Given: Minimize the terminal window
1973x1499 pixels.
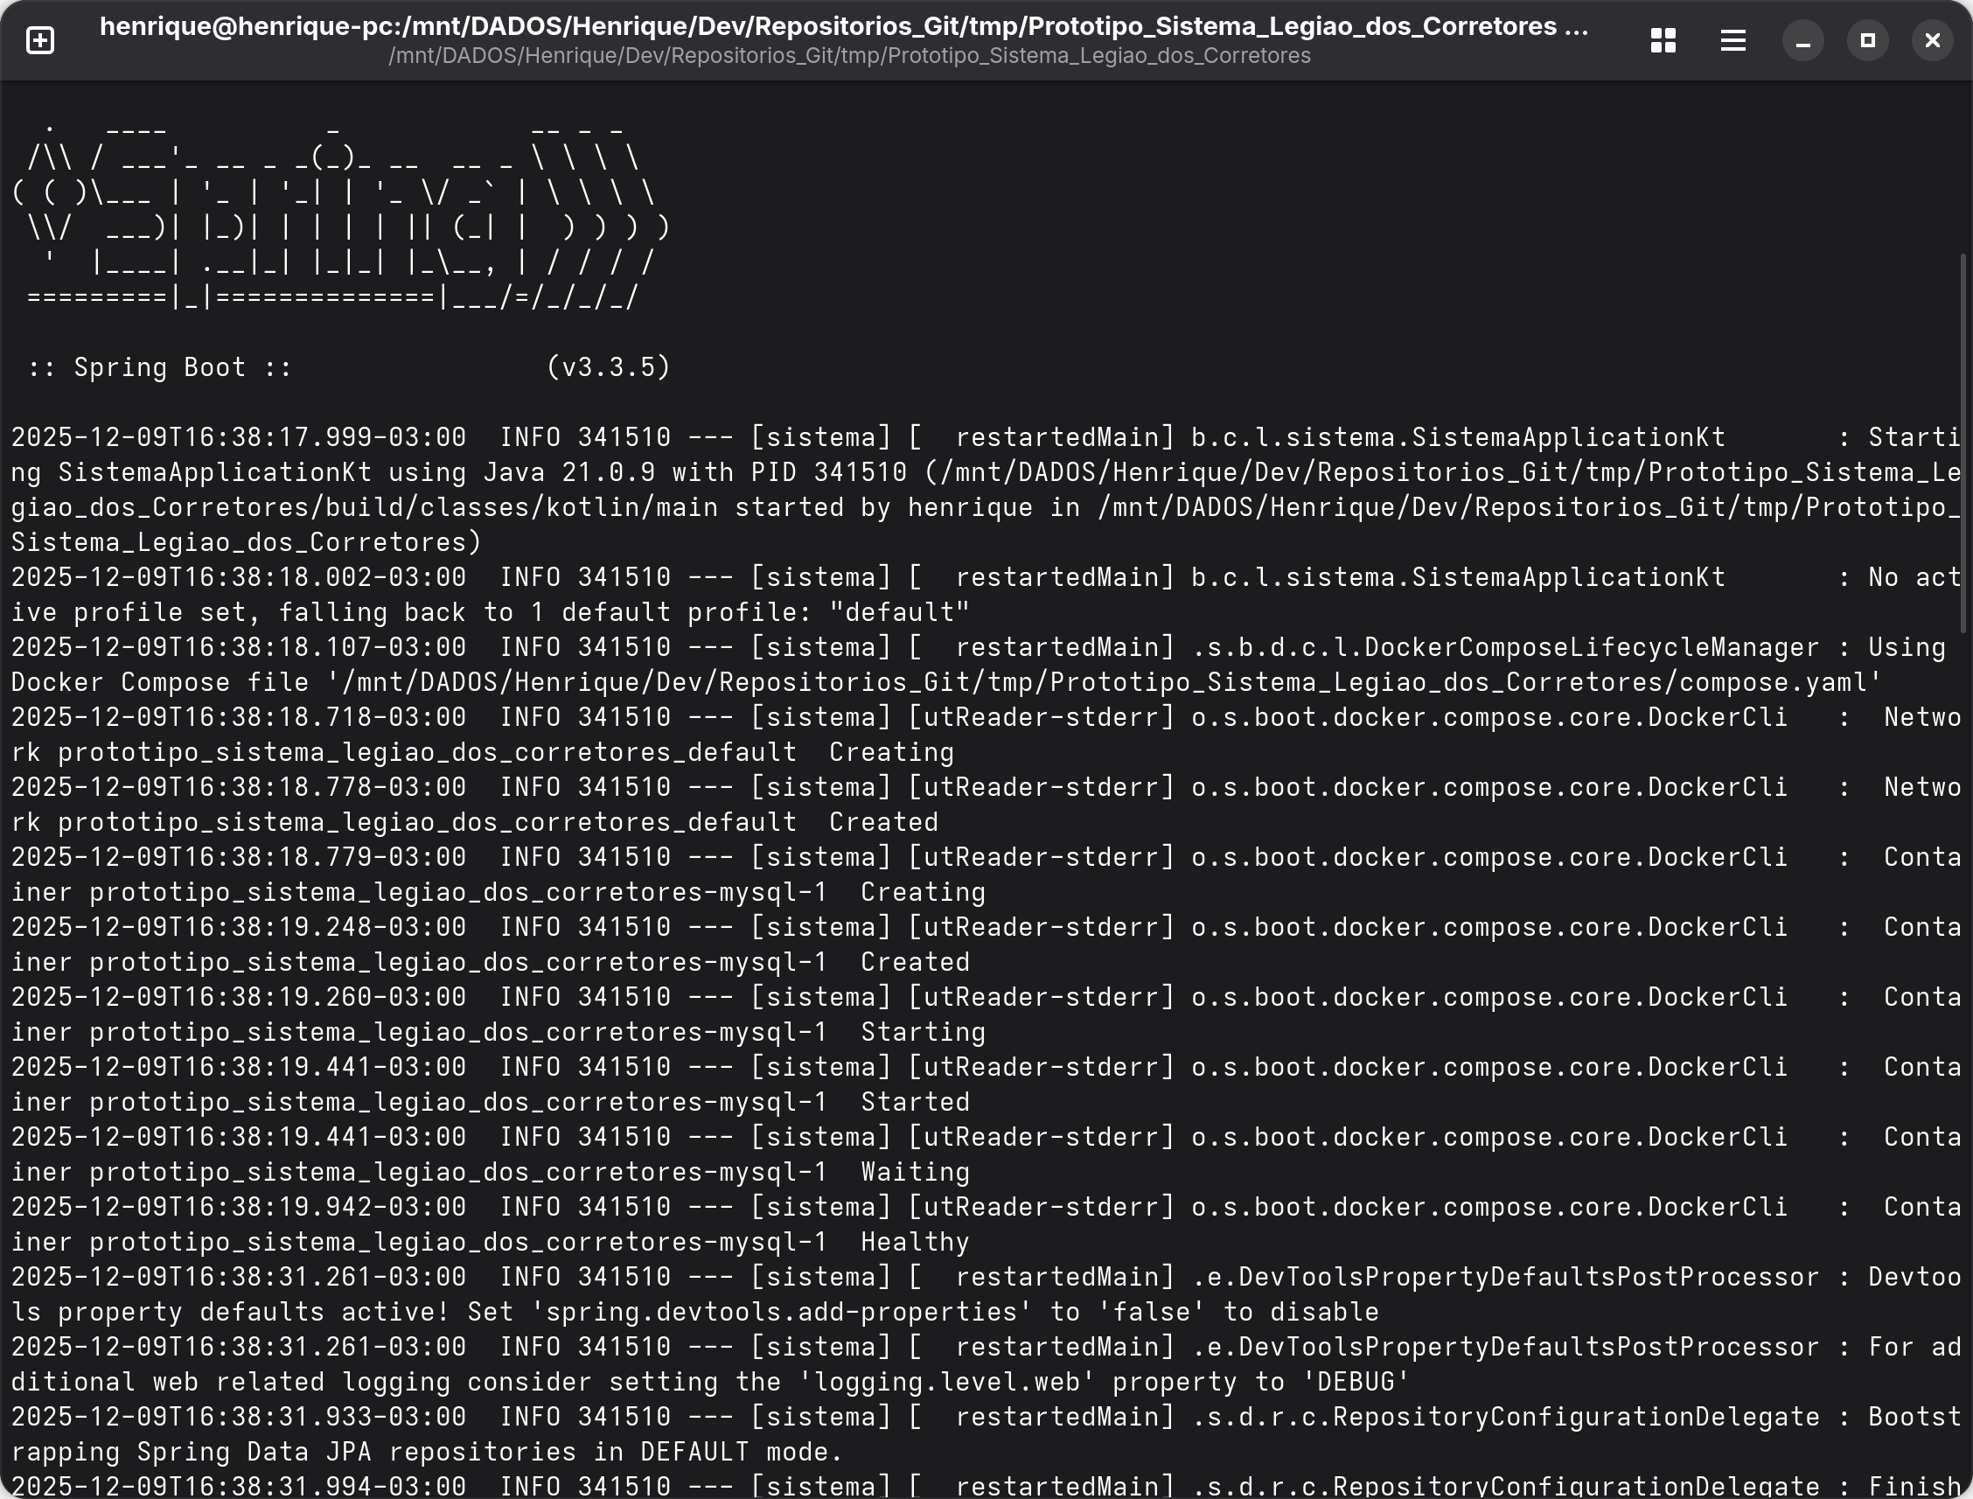Looking at the screenshot, I should 1802,40.
